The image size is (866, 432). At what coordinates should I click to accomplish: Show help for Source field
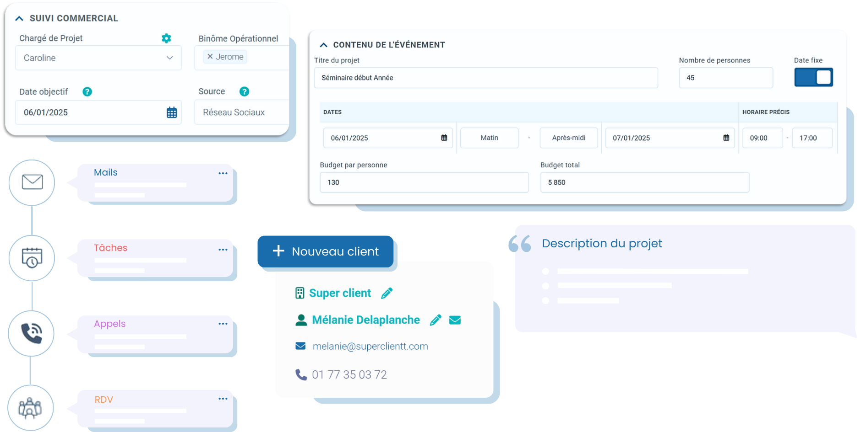click(x=245, y=91)
